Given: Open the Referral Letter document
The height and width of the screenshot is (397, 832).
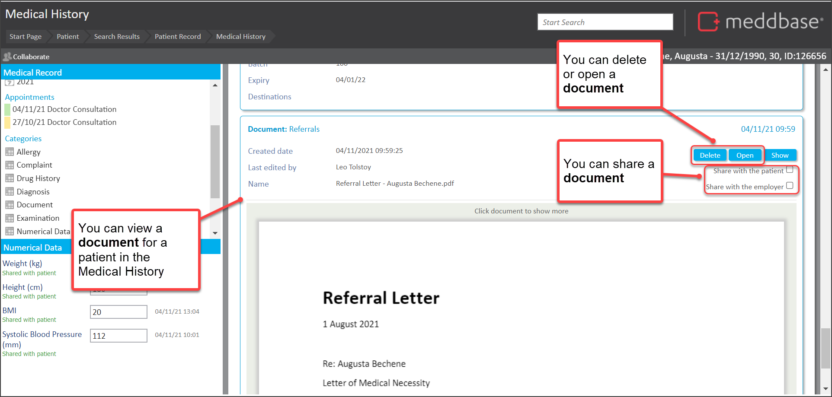Looking at the screenshot, I should 745,156.
